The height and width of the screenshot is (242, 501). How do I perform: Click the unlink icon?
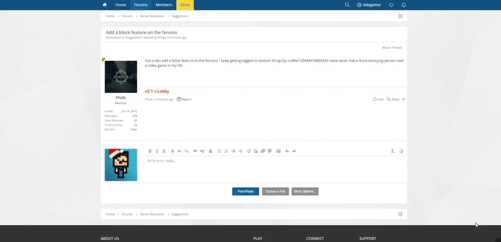pyautogui.click(x=202, y=151)
